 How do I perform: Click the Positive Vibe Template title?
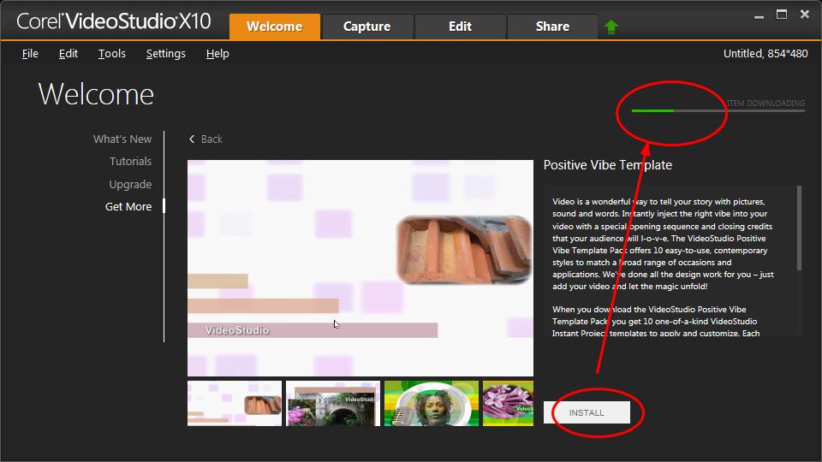pyautogui.click(x=608, y=165)
